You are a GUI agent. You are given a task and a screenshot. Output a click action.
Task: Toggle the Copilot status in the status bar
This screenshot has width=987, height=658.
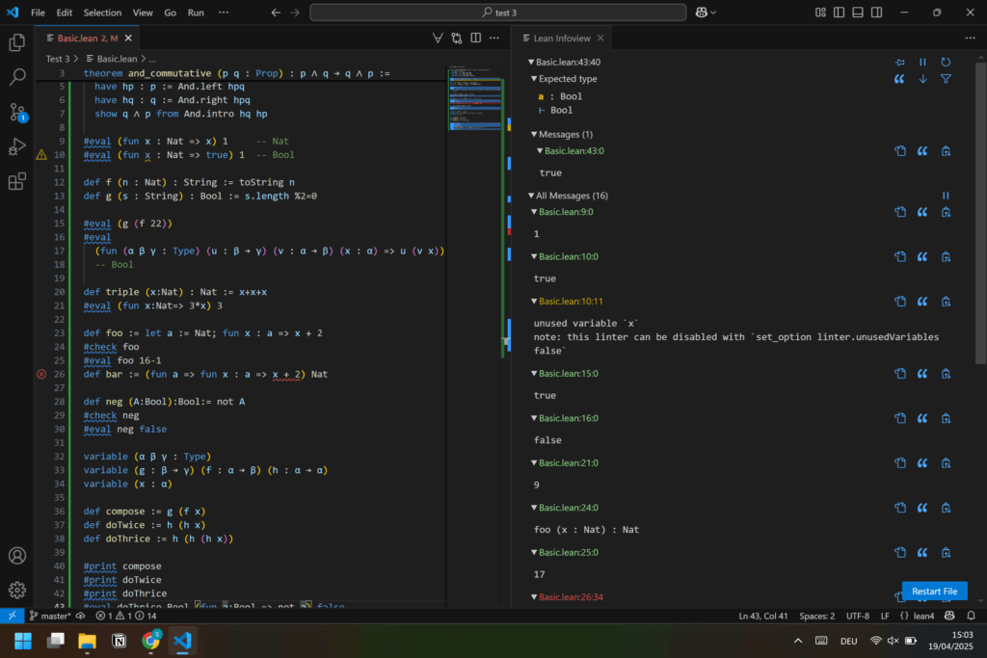coord(949,616)
